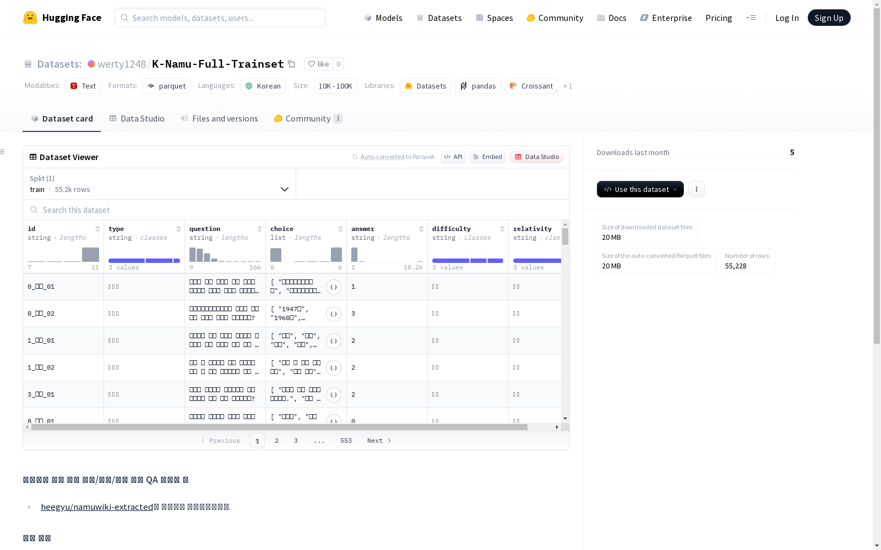This screenshot has width=881, height=550.
Task: Click the table's vertical scrollbar down arrow
Action: coord(565,419)
